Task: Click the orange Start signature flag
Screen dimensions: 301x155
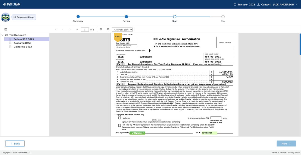Action: [118, 37]
